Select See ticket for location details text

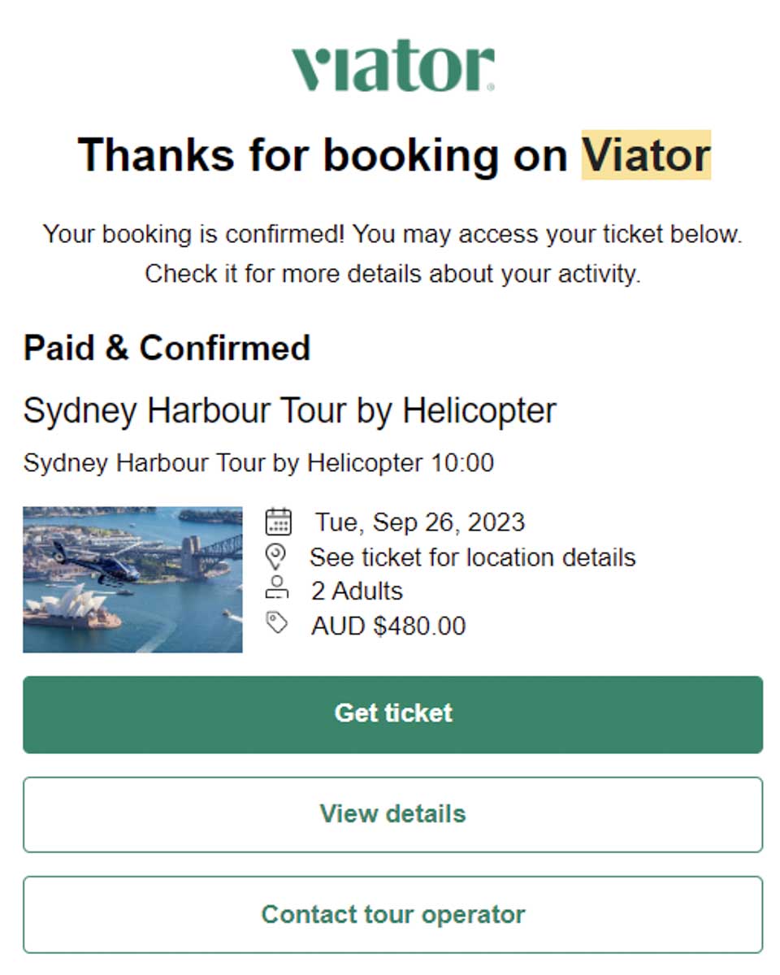click(472, 557)
